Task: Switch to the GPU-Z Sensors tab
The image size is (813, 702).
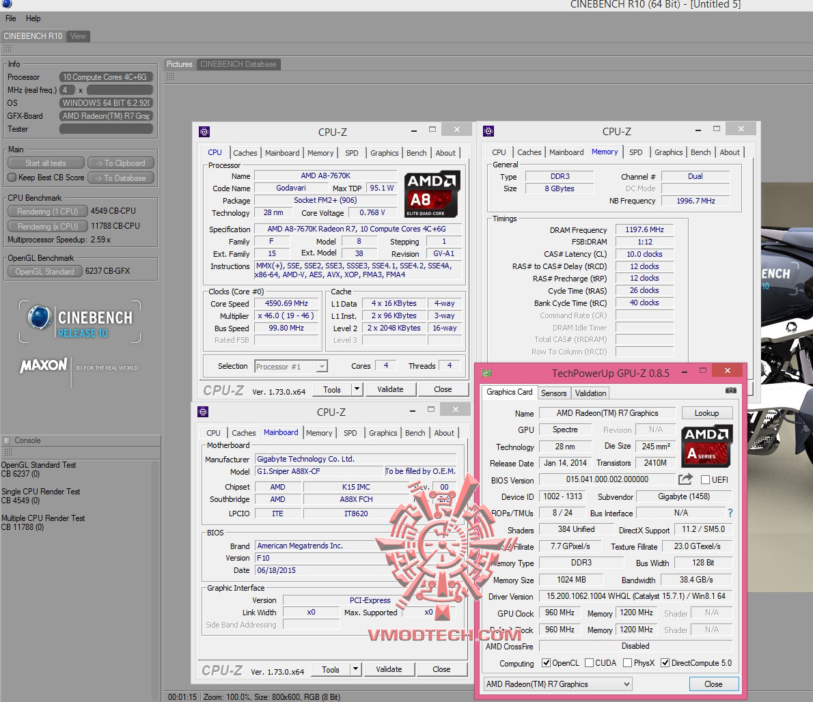Action: click(x=554, y=393)
